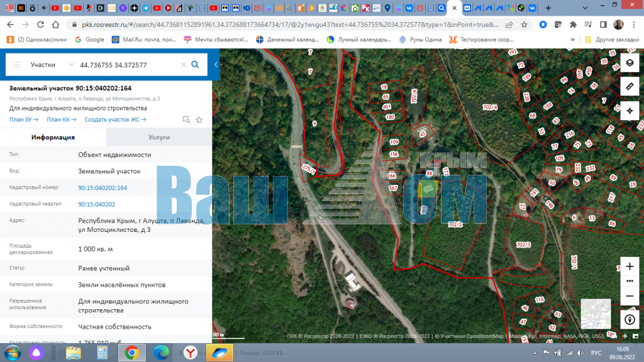
Task: Reset map orientation with compass button
Action: pyautogui.click(x=629, y=320)
